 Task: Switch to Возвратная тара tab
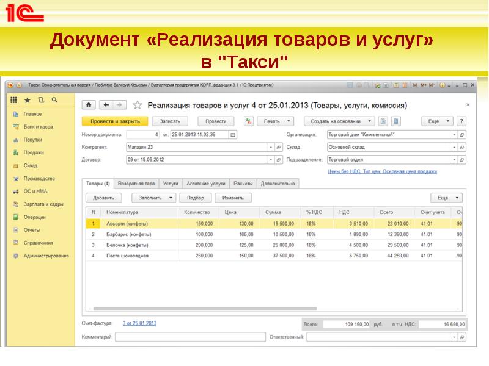click(136, 184)
